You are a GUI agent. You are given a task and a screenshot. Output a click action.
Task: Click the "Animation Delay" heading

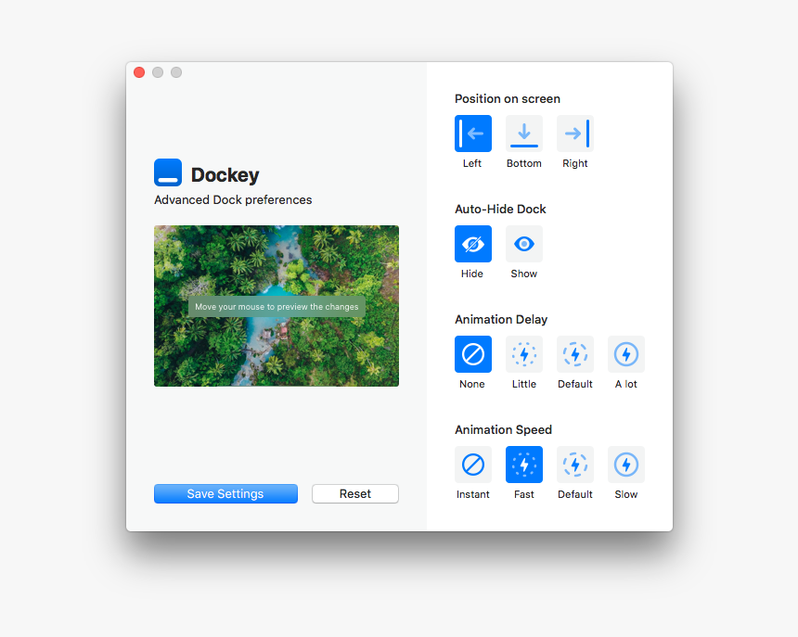(501, 319)
